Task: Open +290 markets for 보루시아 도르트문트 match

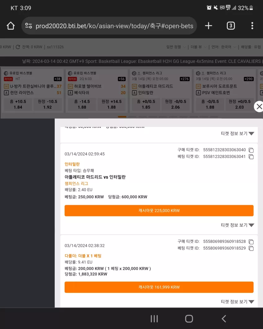Action: pyautogui.click(x=249, y=79)
